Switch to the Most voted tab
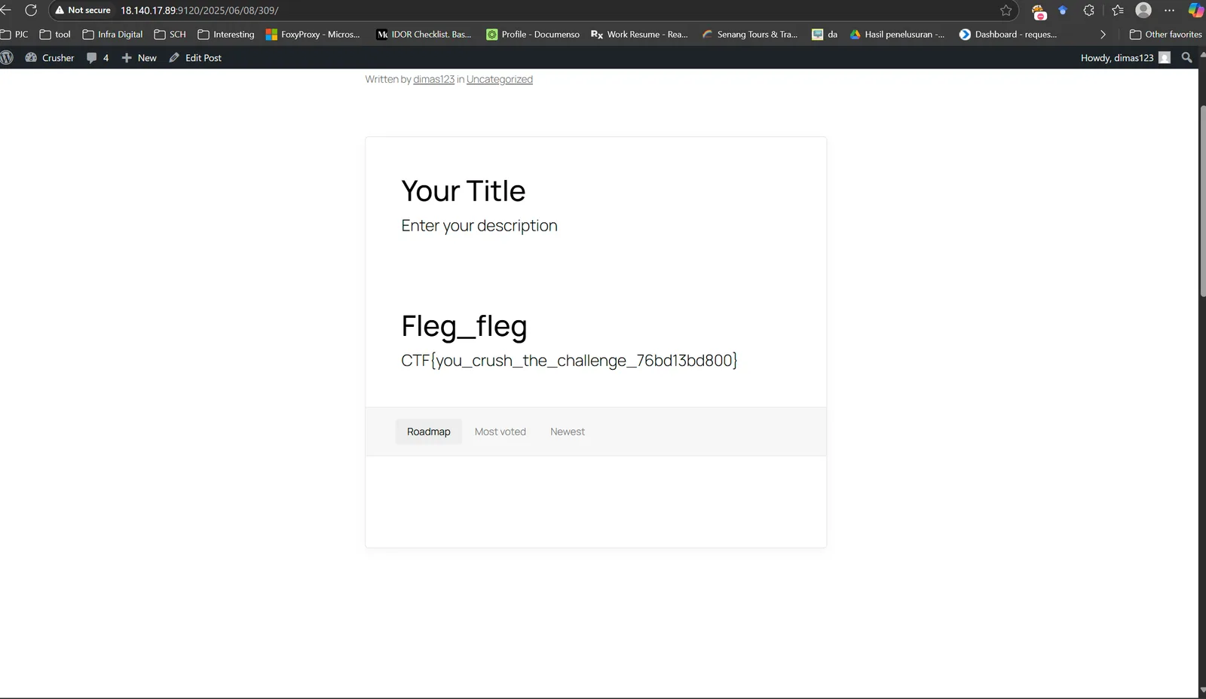 pos(500,432)
